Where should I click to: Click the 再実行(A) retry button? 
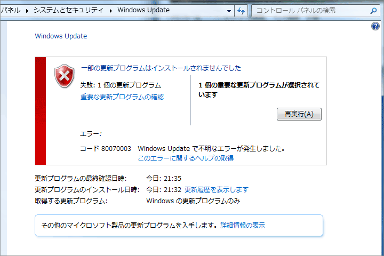coord(299,114)
